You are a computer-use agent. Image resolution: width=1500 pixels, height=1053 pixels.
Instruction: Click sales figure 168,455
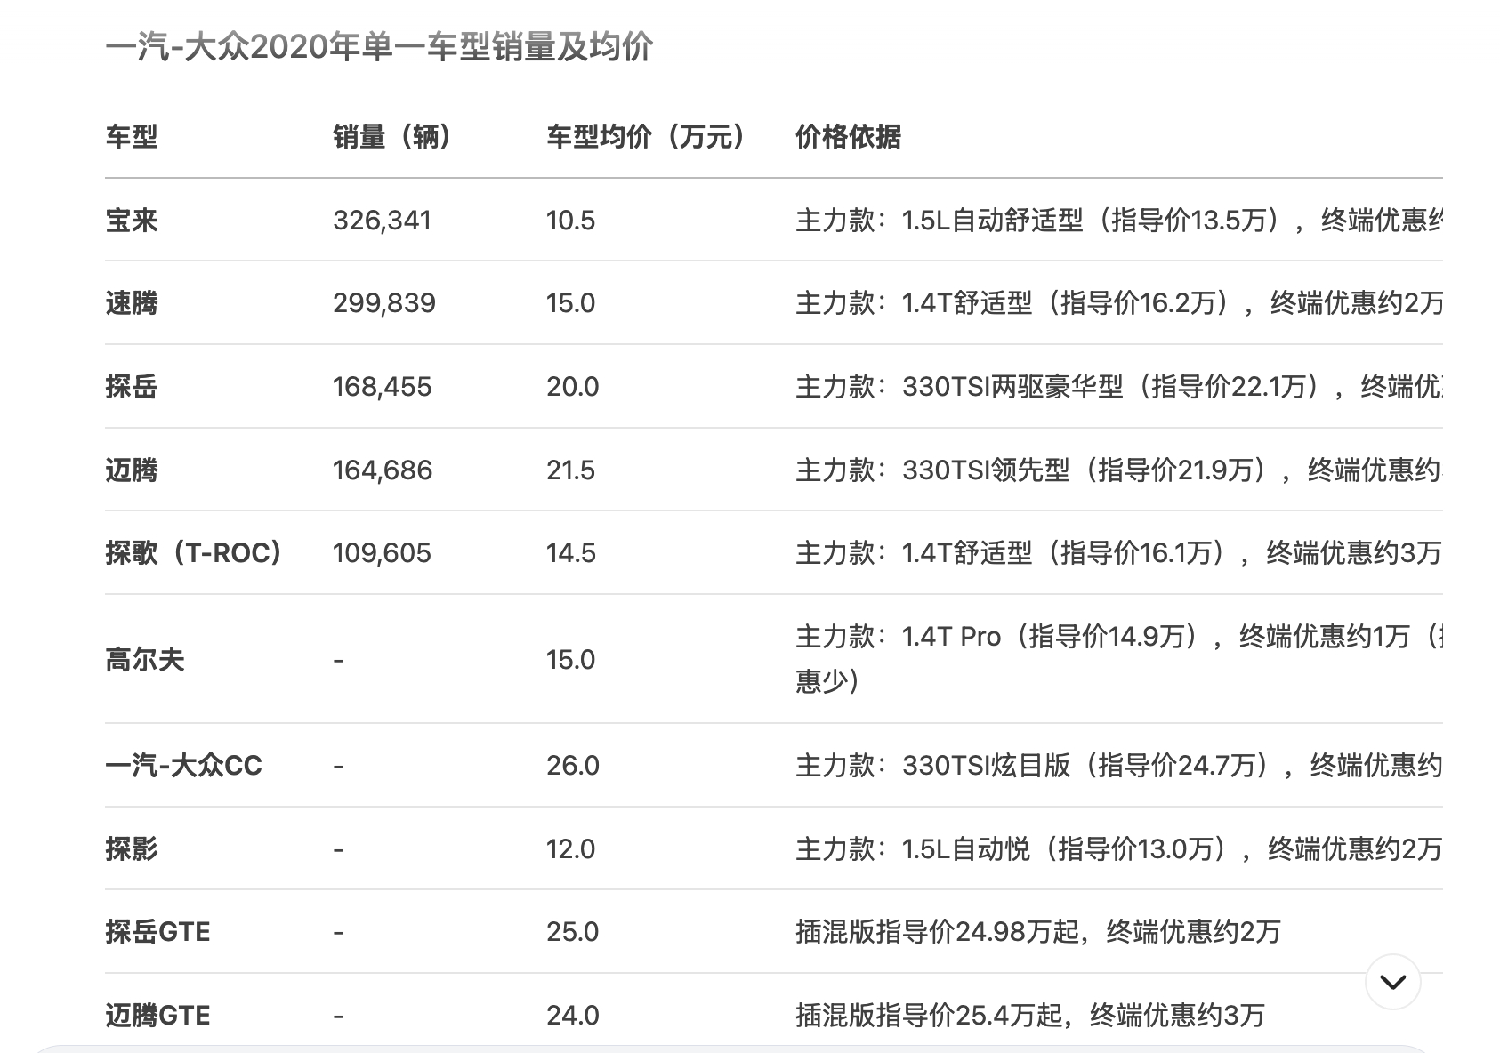pos(383,387)
